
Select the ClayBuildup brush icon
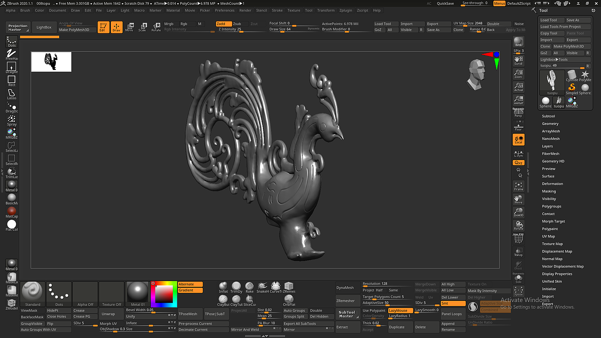pyautogui.click(x=223, y=300)
